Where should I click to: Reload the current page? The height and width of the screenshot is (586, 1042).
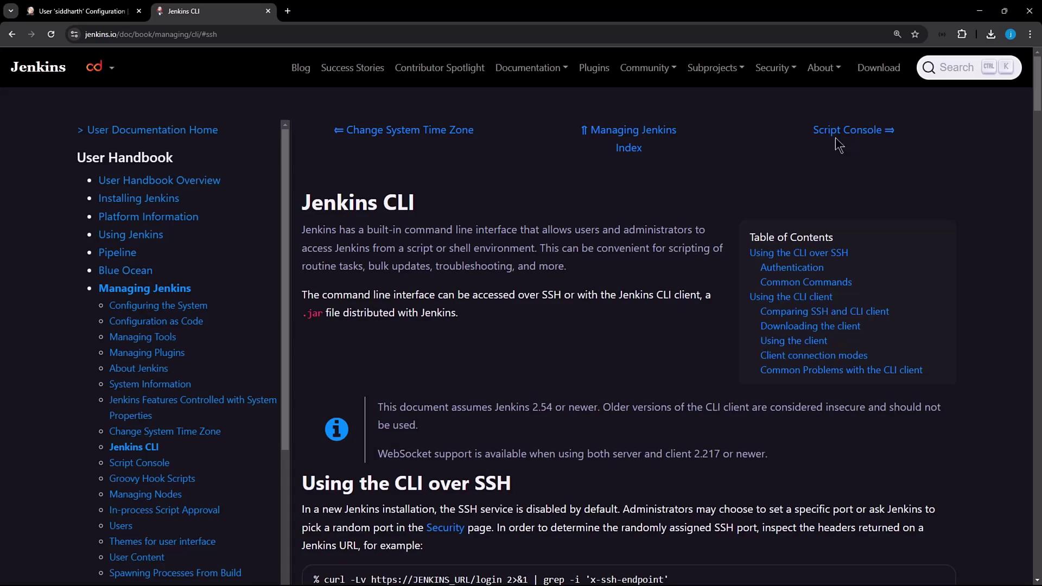pos(51,34)
